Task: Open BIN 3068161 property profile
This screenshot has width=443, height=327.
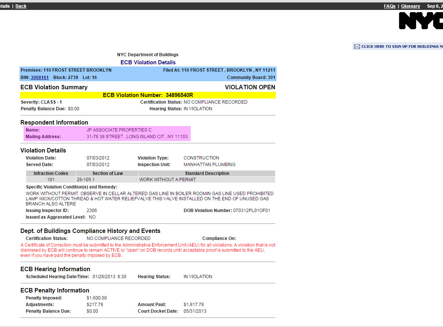Action: click(40, 78)
